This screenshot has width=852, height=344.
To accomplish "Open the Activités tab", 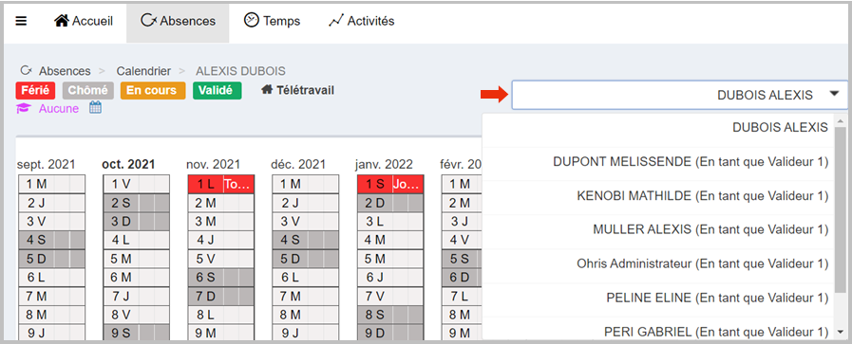I will (361, 21).
